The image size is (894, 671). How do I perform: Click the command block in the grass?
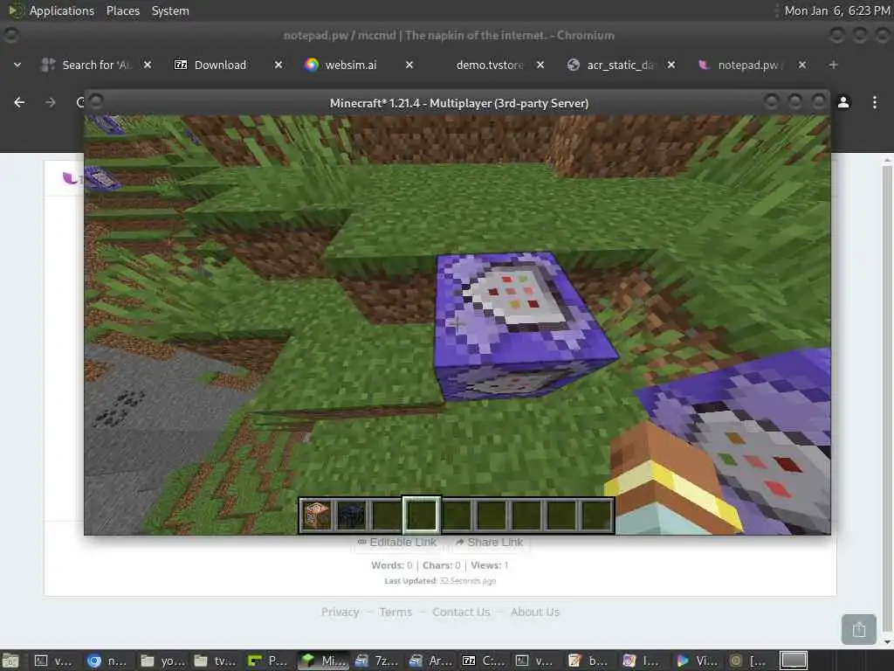[x=522, y=325]
